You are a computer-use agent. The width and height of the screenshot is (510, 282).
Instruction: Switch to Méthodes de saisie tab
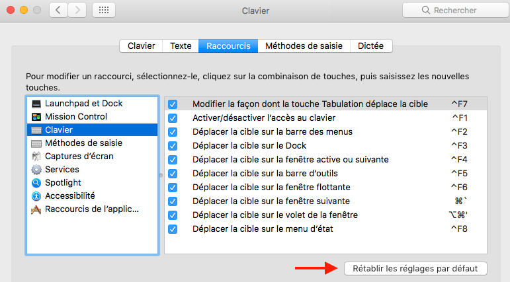[304, 46]
